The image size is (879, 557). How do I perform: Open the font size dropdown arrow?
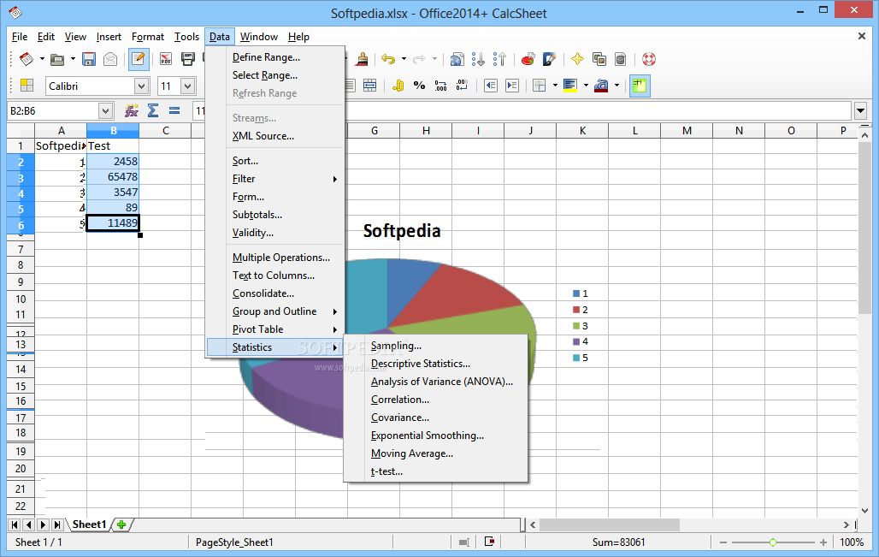point(188,86)
